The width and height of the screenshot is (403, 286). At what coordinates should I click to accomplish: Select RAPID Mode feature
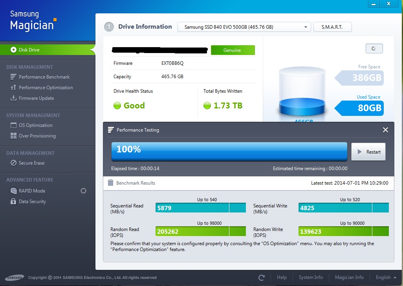tap(32, 191)
